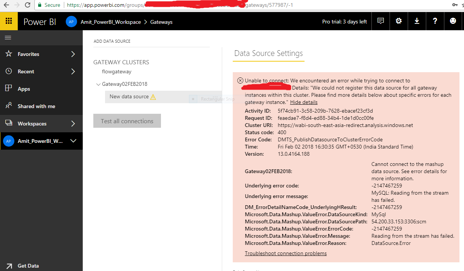Open the notifications feedback icon
The width and height of the screenshot is (464, 271).
click(380, 21)
